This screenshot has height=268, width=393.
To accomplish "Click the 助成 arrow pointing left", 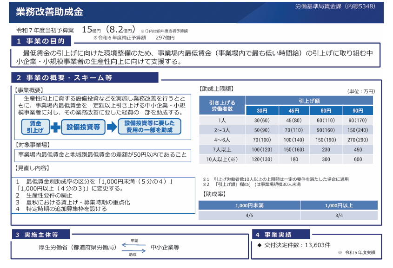I will tap(134, 250).
